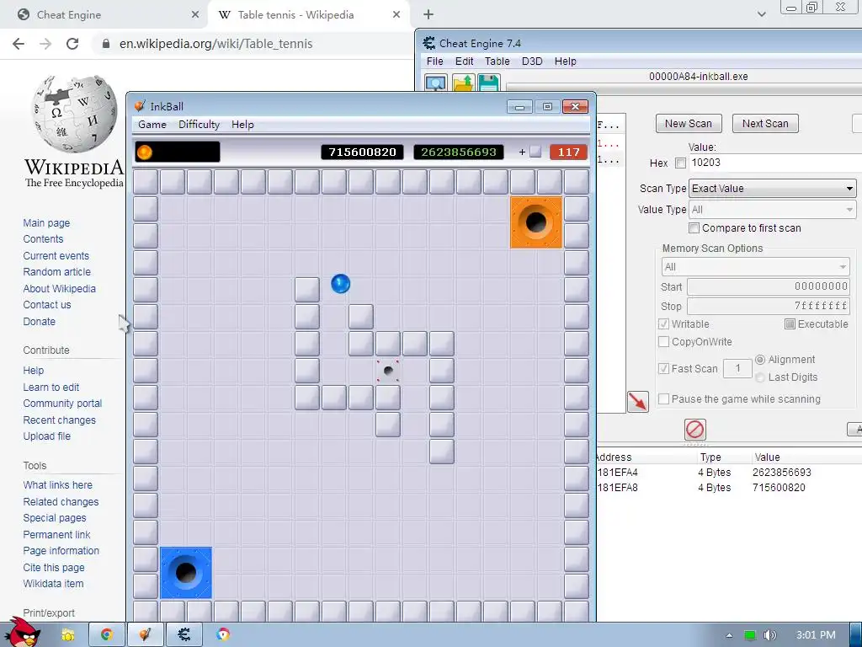Click the orange hole in InkBall
This screenshot has width=862, height=647.
(536, 222)
